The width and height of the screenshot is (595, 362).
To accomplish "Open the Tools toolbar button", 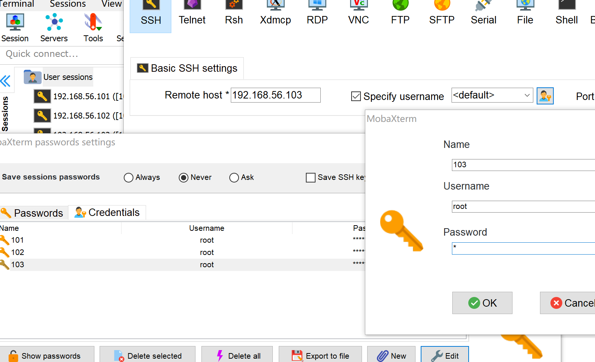I will coord(93,28).
